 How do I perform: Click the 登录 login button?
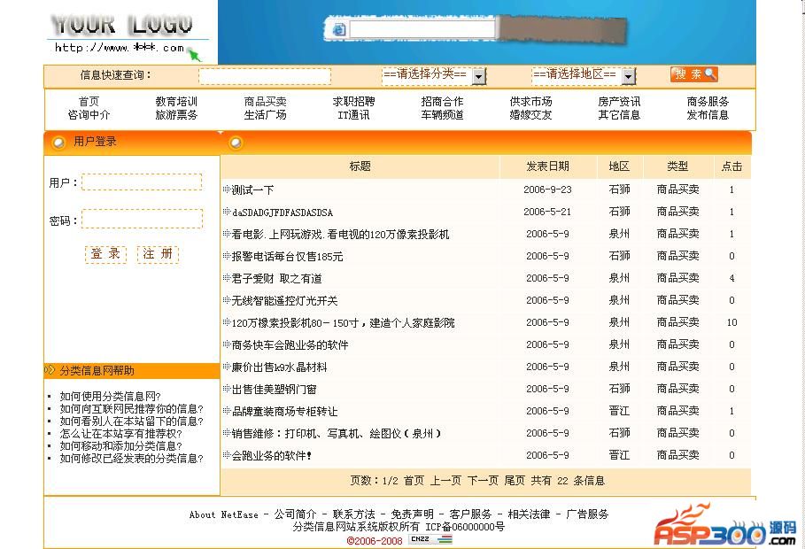click(105, 254)
